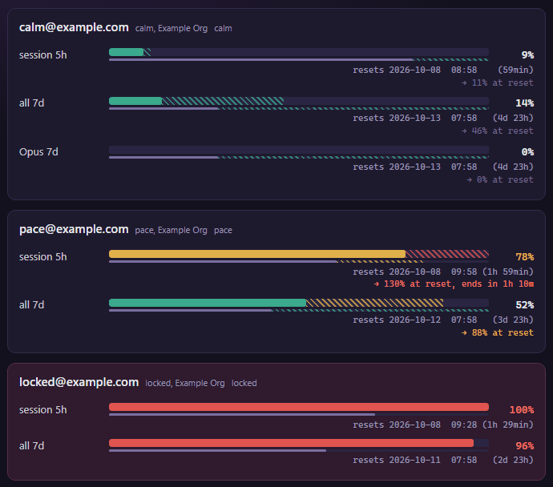Click the '46% at reset' forecast text

pos(498,131)
